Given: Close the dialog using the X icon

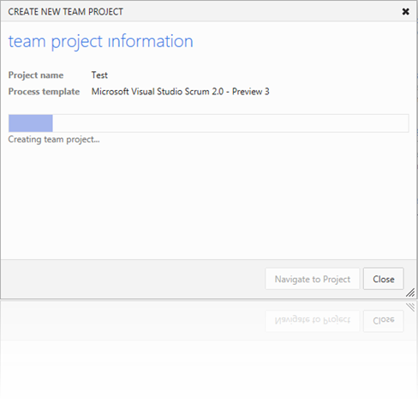Looking at the screenshot, I should (405, 12).
